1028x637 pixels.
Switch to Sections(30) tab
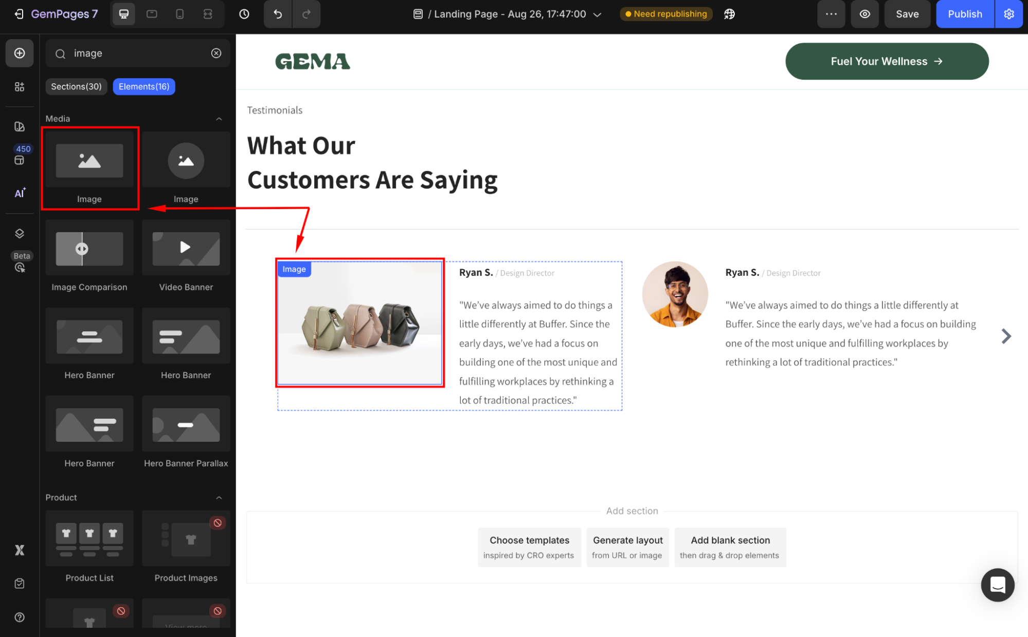click(76, 86)
